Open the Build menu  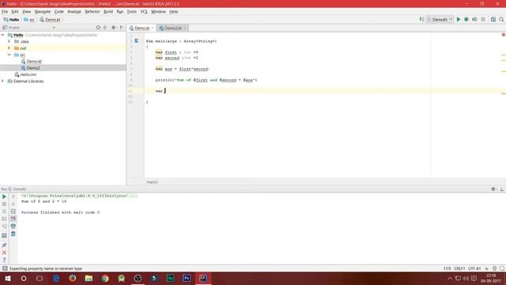tap(108, 11)
